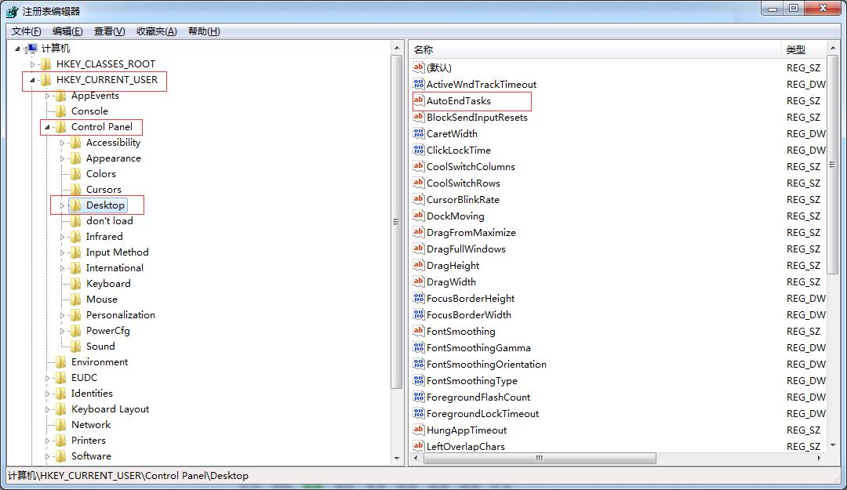The height and width of the screenshot is (490, 847).
Task: Open the 文件(F) menu
Action: [26, 31]
